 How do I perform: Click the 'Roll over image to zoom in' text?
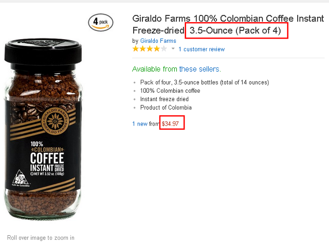pyautogui.click(x=41, y=238)
